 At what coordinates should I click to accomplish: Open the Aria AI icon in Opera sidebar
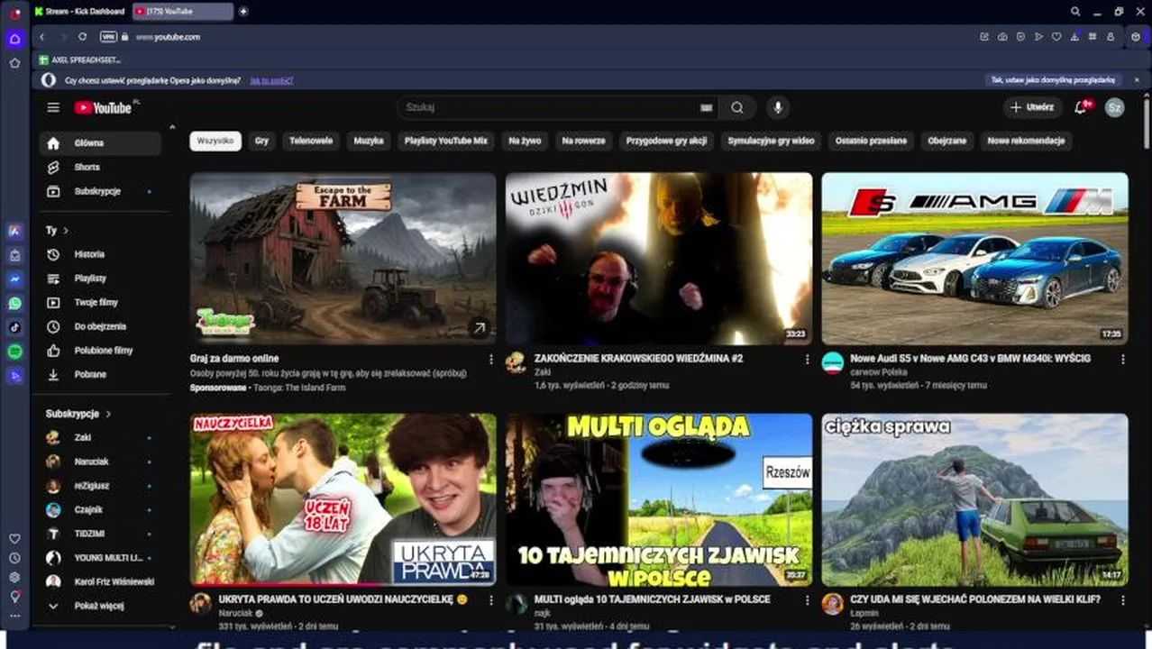pyautogui.click(x=14, y=232)
